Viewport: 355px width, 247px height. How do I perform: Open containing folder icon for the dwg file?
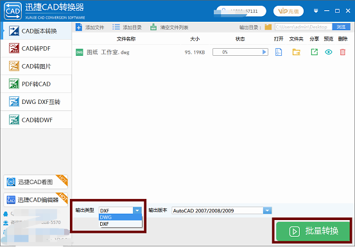tap(296, 52)
